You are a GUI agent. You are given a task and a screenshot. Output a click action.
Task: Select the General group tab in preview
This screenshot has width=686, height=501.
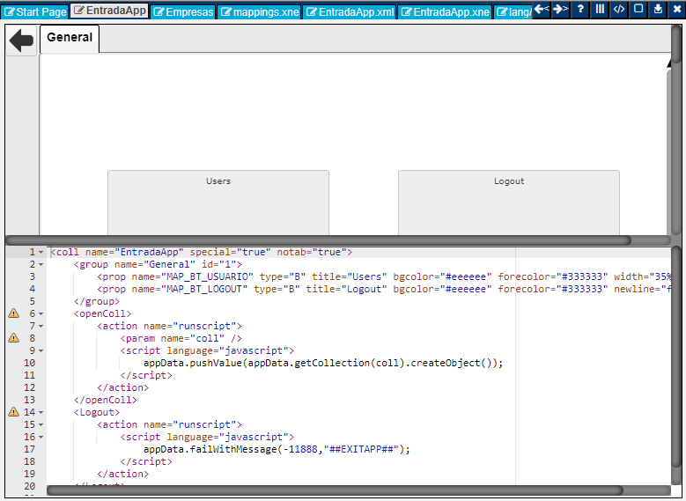coord(70,39)
